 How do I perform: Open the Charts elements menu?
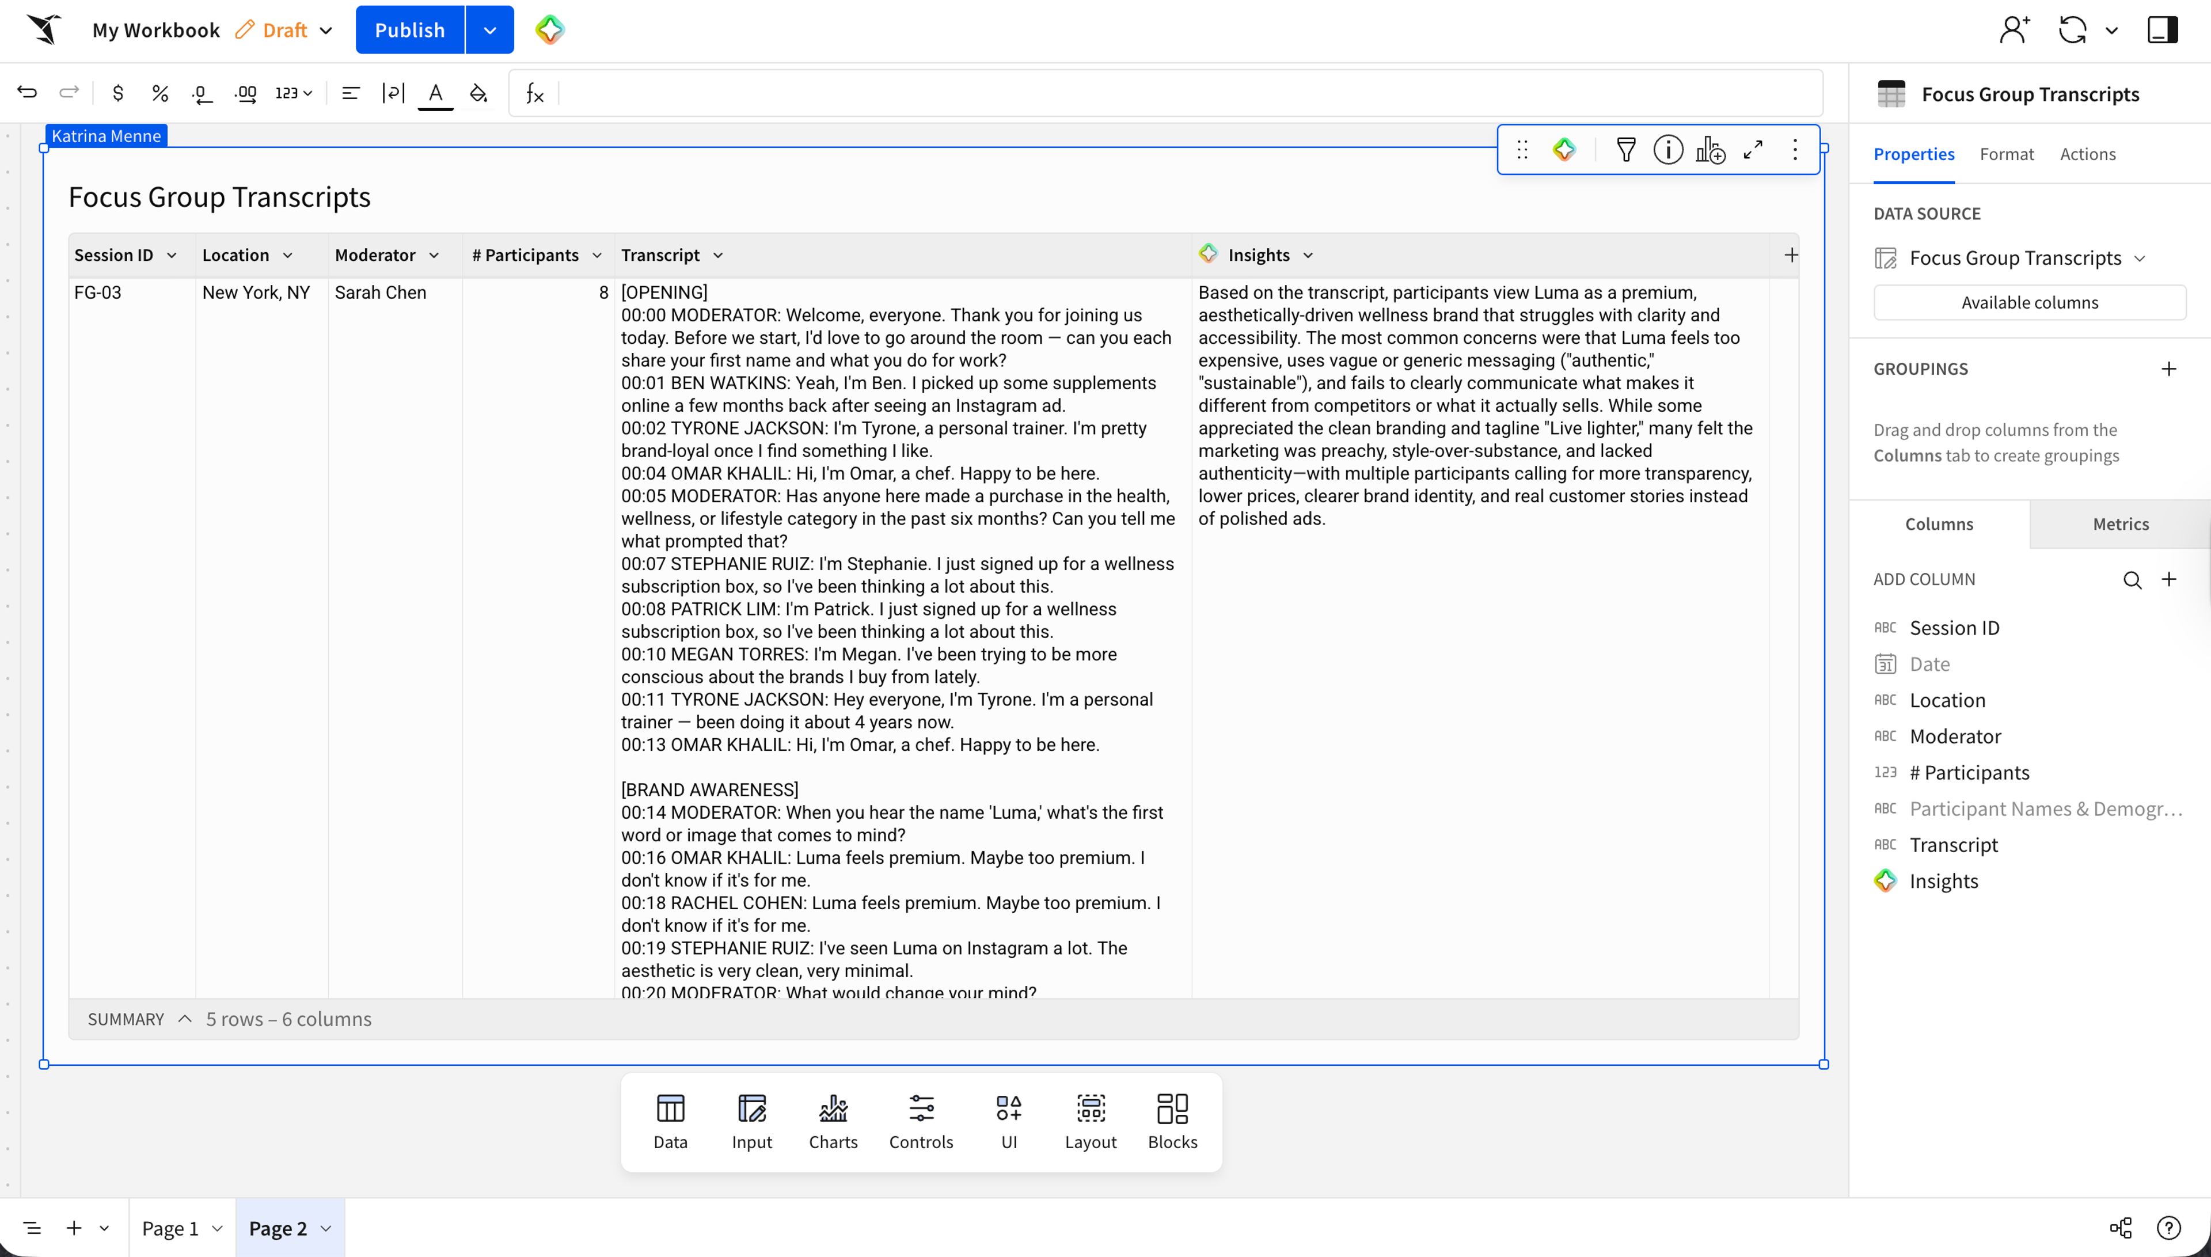833,1122
